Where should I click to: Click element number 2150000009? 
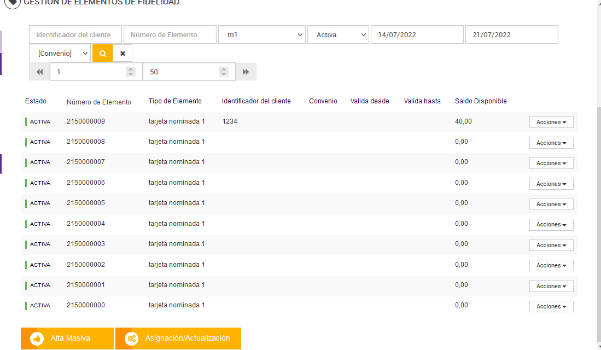click(x=85, y=121)
